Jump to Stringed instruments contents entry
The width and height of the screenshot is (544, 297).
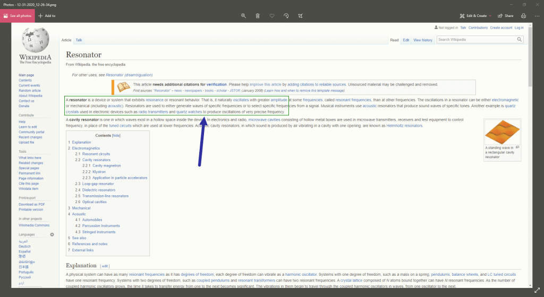tap(99, 232)
